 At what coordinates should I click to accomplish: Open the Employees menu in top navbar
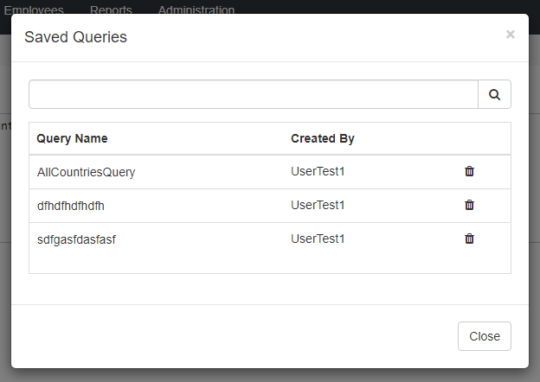(34, 10)
